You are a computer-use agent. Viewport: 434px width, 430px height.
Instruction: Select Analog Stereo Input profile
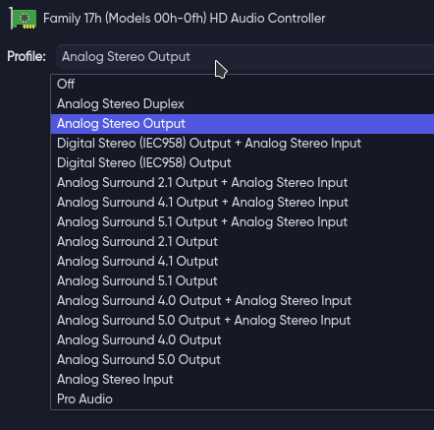243,380
